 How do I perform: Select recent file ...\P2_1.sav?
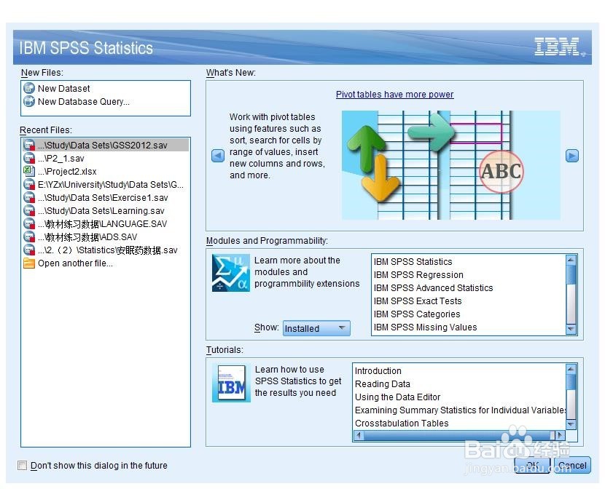point(106,158)
